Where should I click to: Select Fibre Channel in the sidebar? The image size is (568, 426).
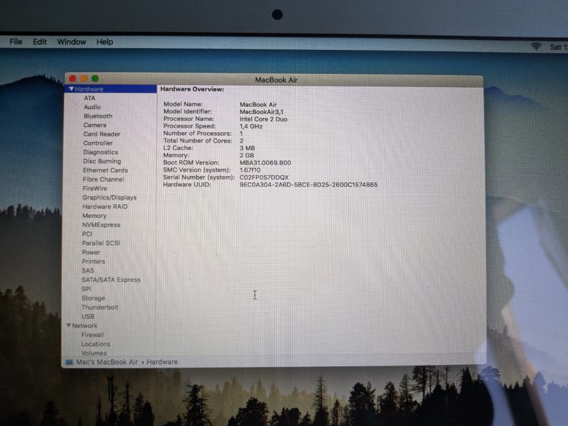(x=103, y=180)
